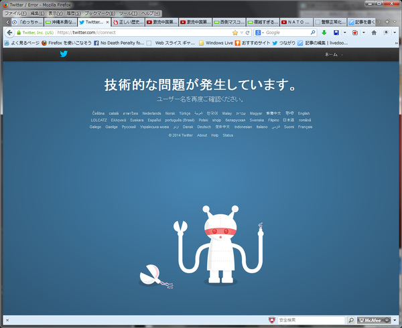The image size is (402, 328).
Task: Switch to the NATO tab
Action: (296, 22)
